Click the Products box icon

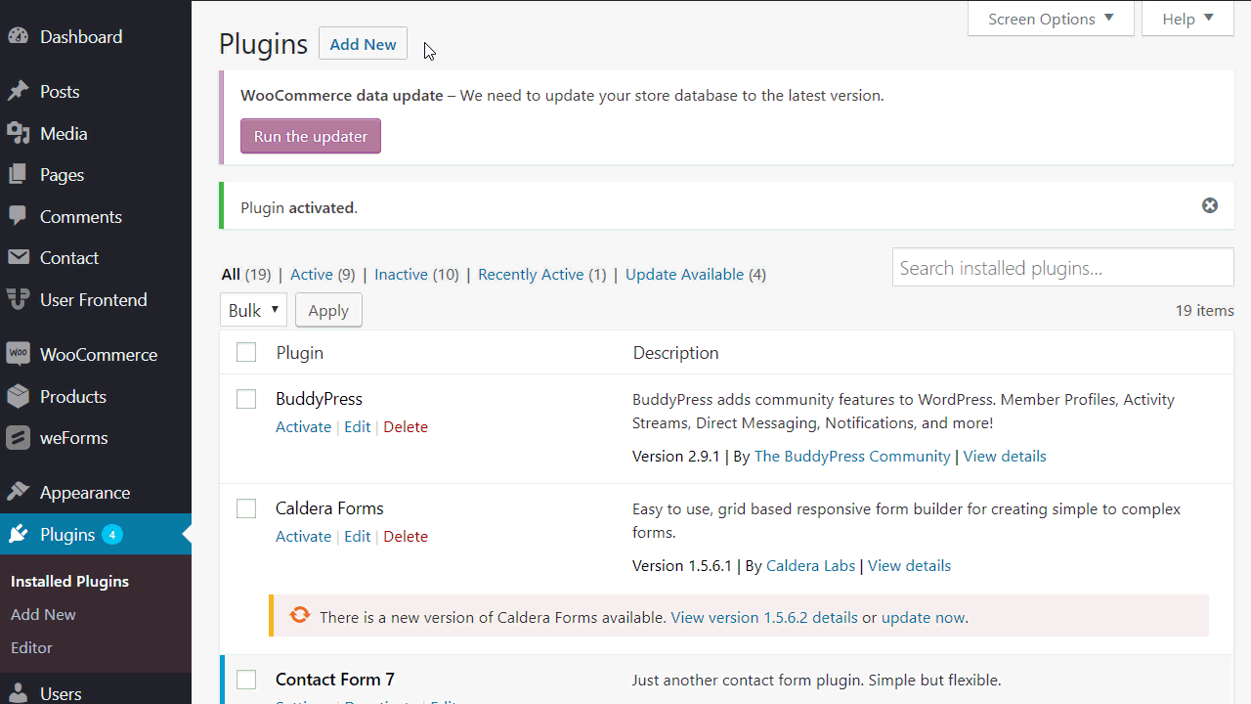[18, 397]
